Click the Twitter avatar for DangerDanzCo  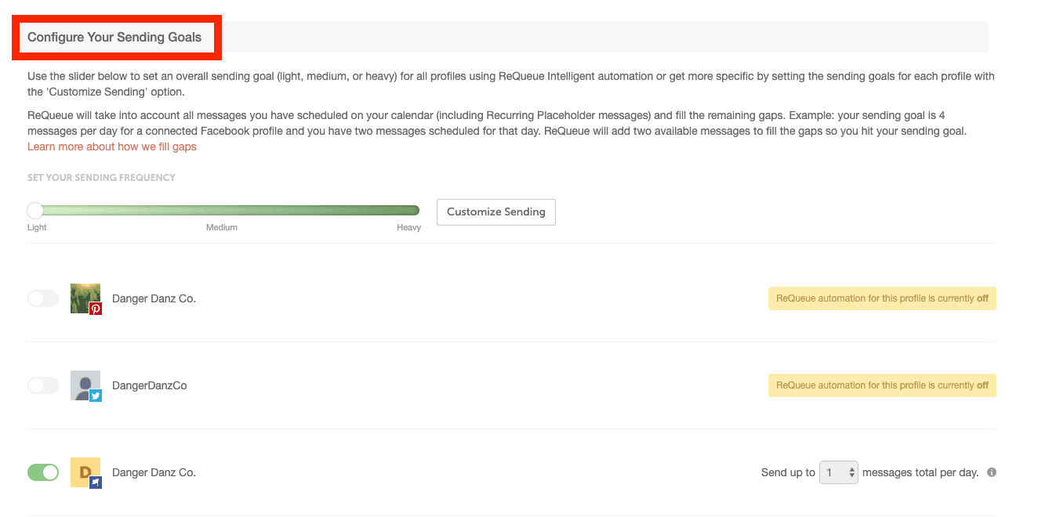(85, 385)
